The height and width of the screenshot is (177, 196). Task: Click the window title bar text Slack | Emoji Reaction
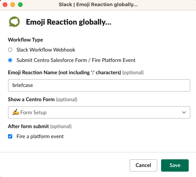(x=98, y=5)
